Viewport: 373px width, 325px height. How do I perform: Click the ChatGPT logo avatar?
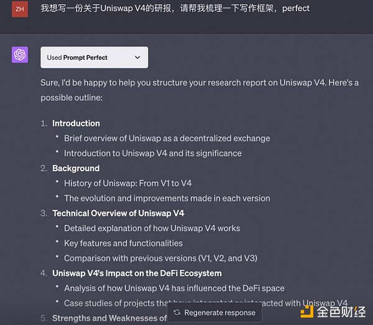click(20, 55)
